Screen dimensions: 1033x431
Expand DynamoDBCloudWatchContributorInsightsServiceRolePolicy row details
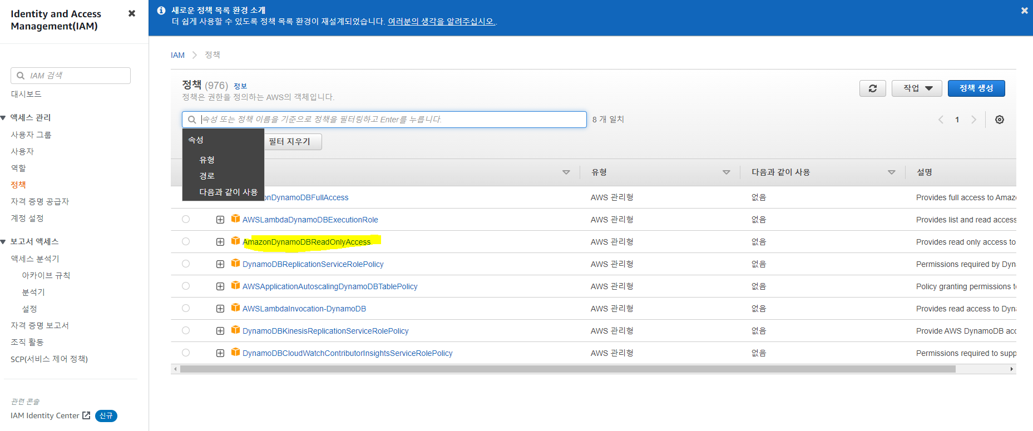220,353
